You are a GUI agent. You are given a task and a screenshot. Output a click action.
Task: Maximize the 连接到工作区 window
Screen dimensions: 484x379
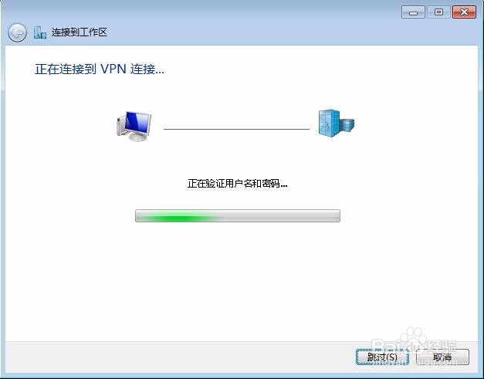point(438,12)
